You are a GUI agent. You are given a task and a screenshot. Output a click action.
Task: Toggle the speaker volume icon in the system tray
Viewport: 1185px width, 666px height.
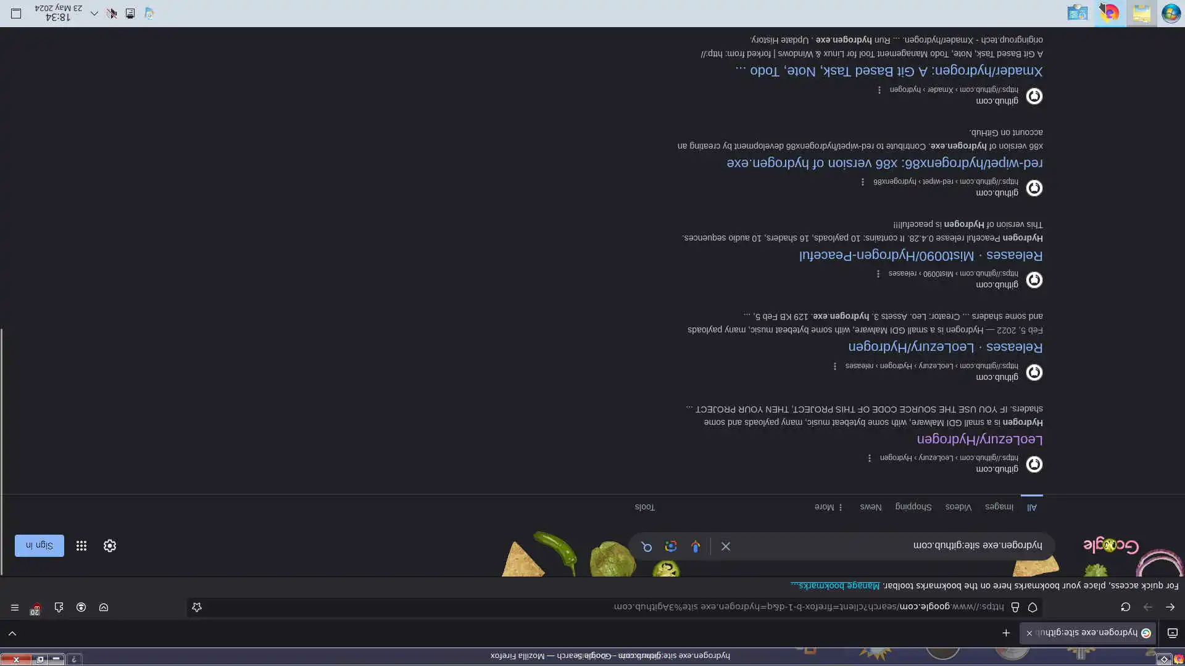coord(112,13)
